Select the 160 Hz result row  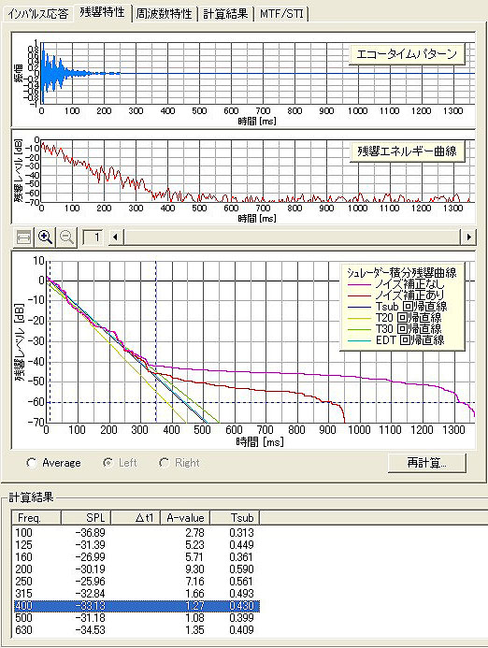click(x=136, y=557)
